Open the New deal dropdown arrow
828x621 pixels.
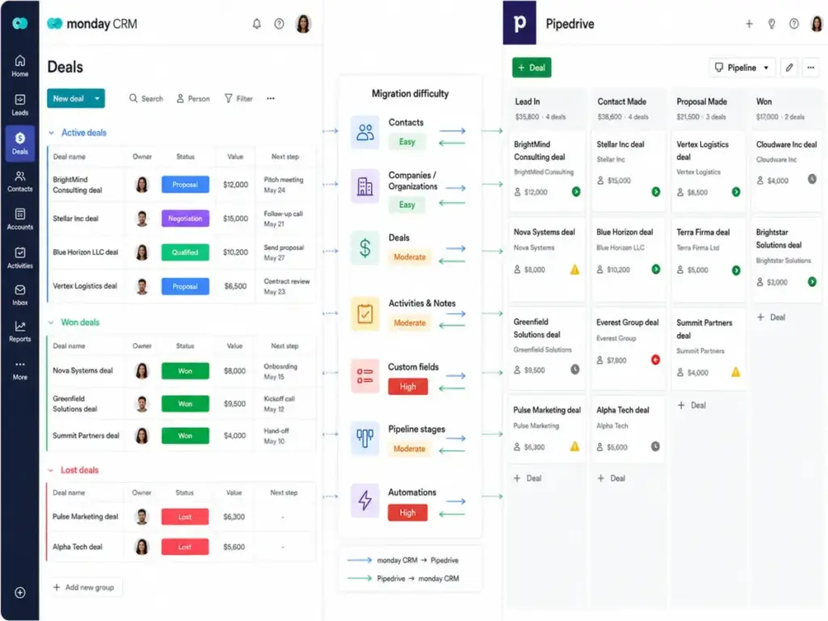tap(97, 99)
